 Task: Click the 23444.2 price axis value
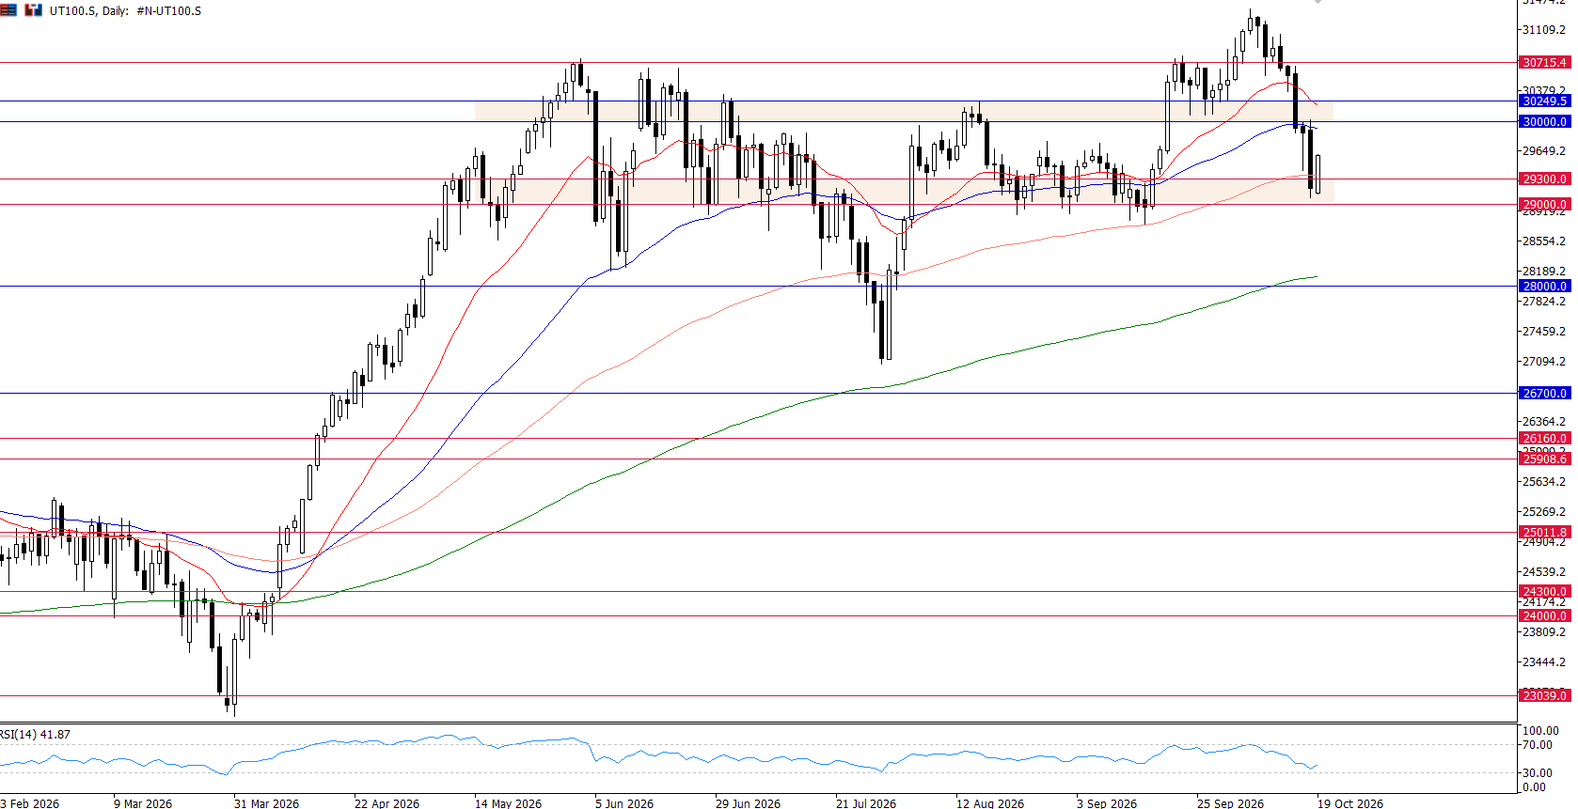(1544, 662)
